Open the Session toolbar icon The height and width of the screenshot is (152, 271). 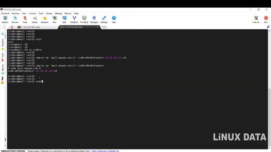5,19
